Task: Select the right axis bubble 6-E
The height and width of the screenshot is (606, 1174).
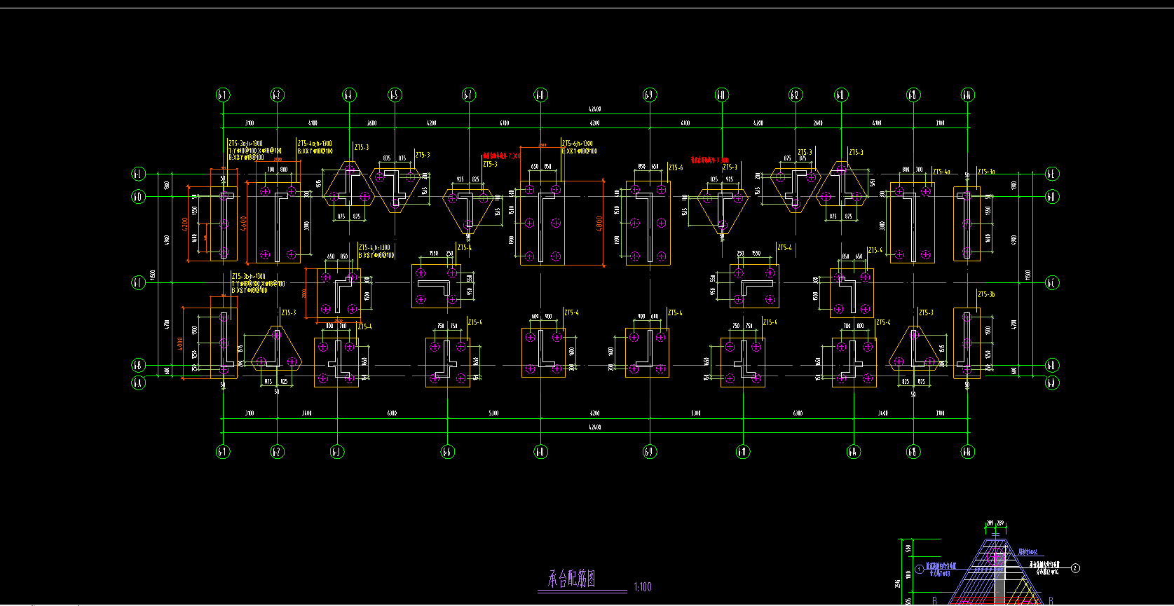Action: pyautogui.click(x=1051, y=174)
